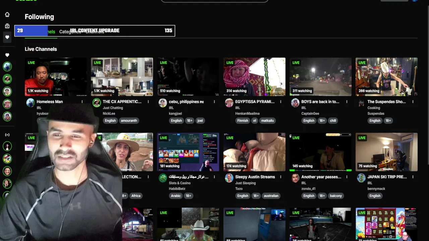Open Slots & Casino category link
The image size is (429, 241).
(180, 183)
